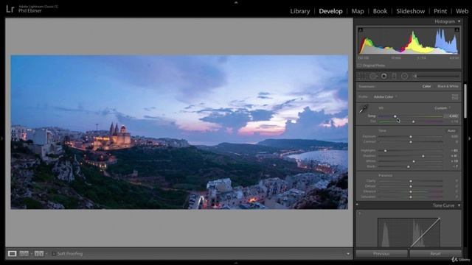Select the Graduated Filter tool
The width and height of the screenshot is (472, 265).
click(x=394, y=77)
